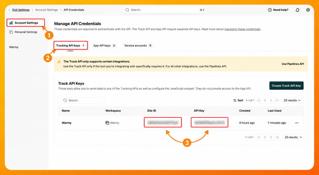Viewport: 319px width, 175px height.
Task: Click the Created column header
Action: coord(245,111)
